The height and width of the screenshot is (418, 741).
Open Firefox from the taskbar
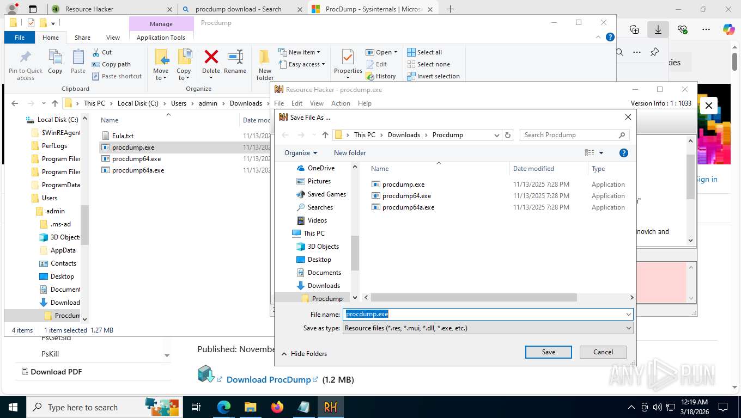click(x=277, y=407)
